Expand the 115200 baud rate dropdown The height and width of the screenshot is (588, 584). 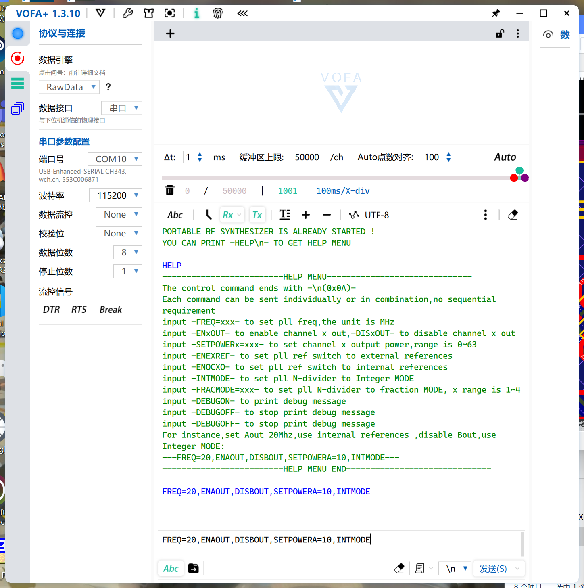(116, 195)
